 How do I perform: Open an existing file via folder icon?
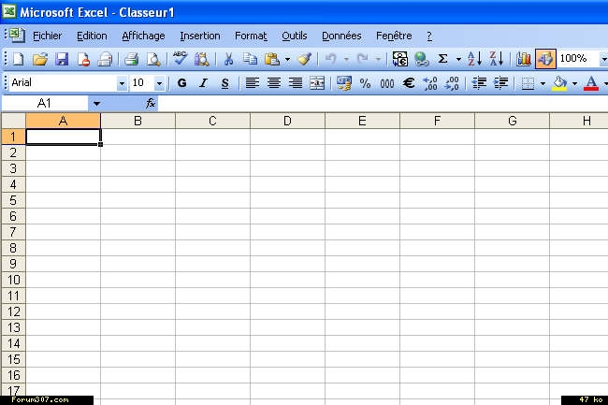pyautogui.click(x=40, y=59)
